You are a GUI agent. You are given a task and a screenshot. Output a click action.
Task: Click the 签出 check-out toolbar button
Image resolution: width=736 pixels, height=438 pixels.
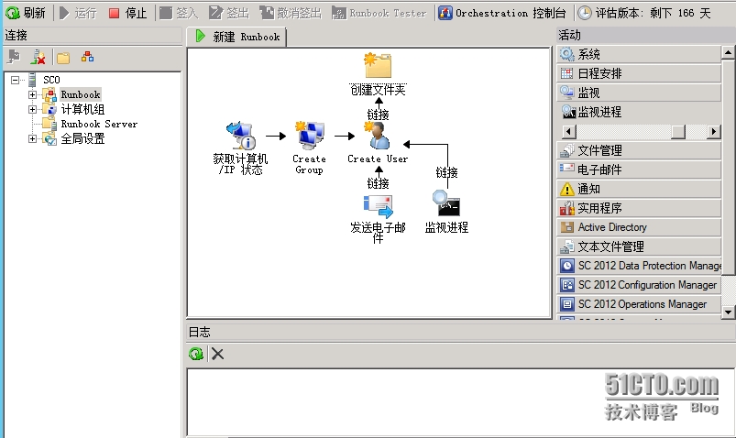point(229,13)
